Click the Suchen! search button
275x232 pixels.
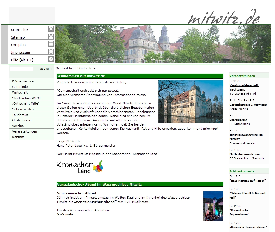[x=46, y=69]
